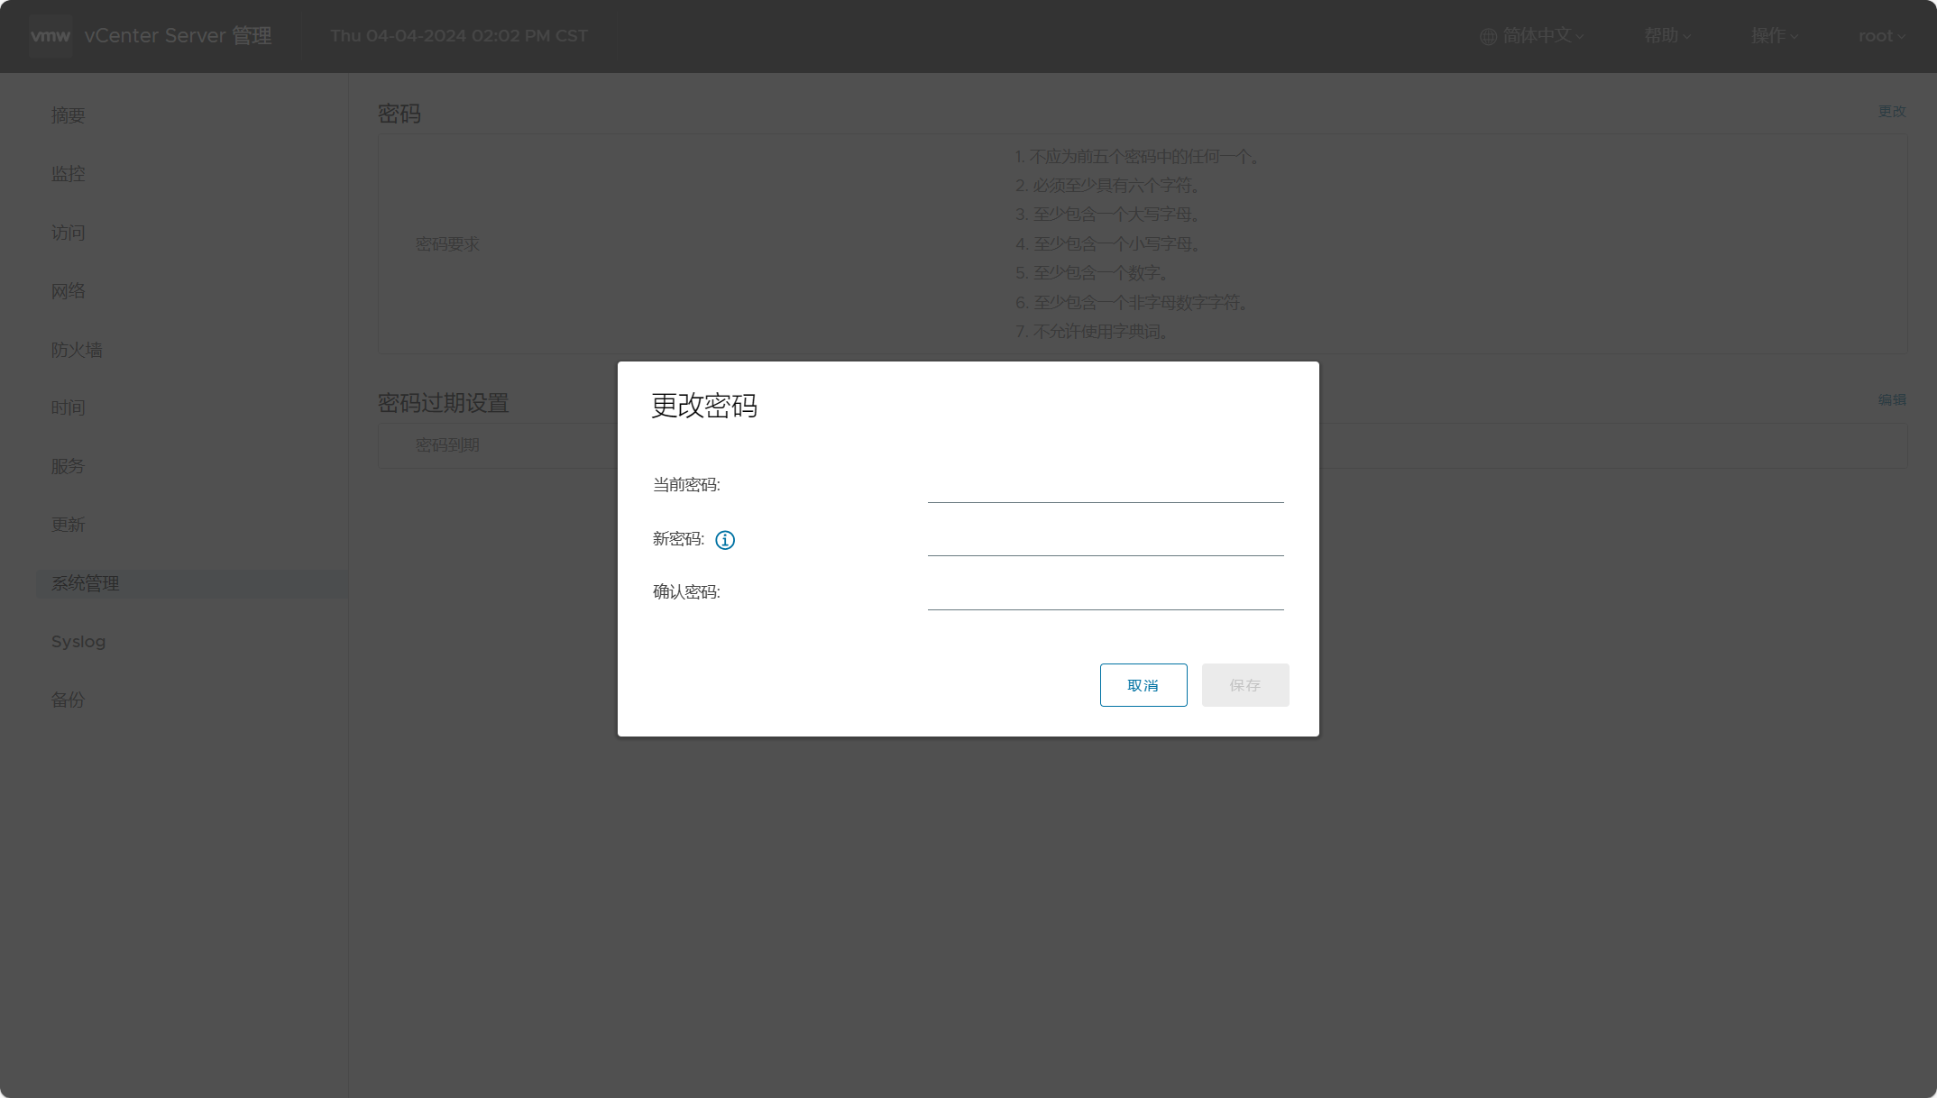Select the 系统管理 sidebar item
Image resolution: width=1937 pixels, height=1098 pixels.
click(x=86, y=583)
